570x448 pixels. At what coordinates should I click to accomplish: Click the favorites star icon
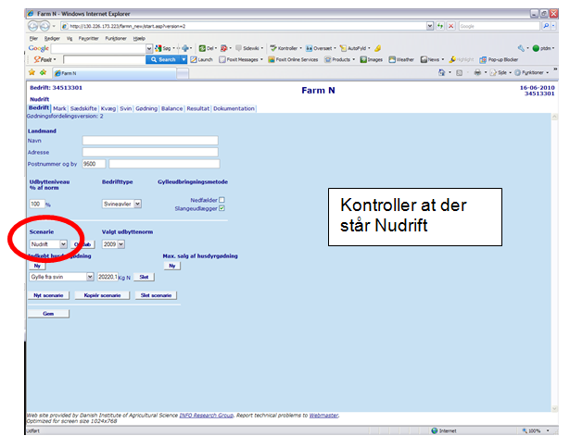32,72
